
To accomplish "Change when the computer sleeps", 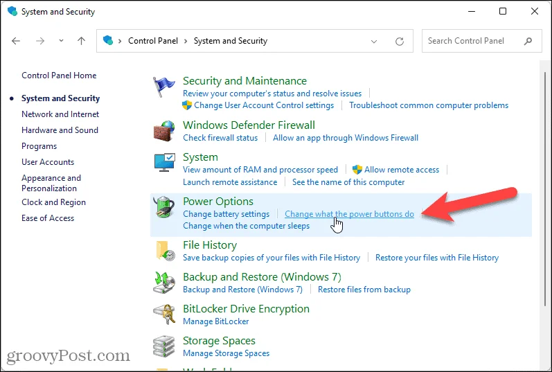I will point(246,226).
